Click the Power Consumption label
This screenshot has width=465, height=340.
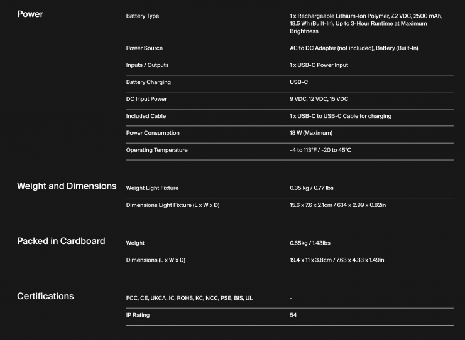[153, 133]
